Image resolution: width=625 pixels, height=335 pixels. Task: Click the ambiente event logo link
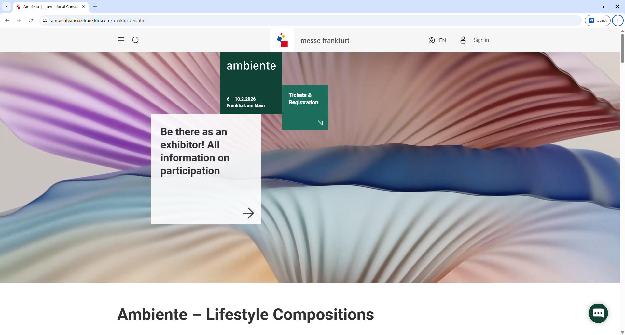251,66
